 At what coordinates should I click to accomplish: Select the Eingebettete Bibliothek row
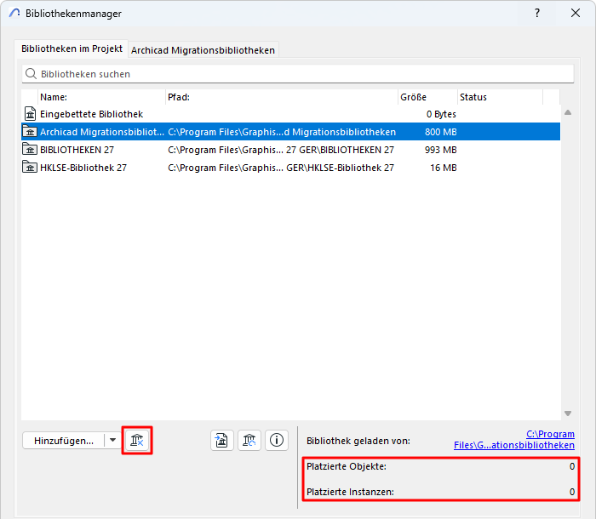(291, 114)
